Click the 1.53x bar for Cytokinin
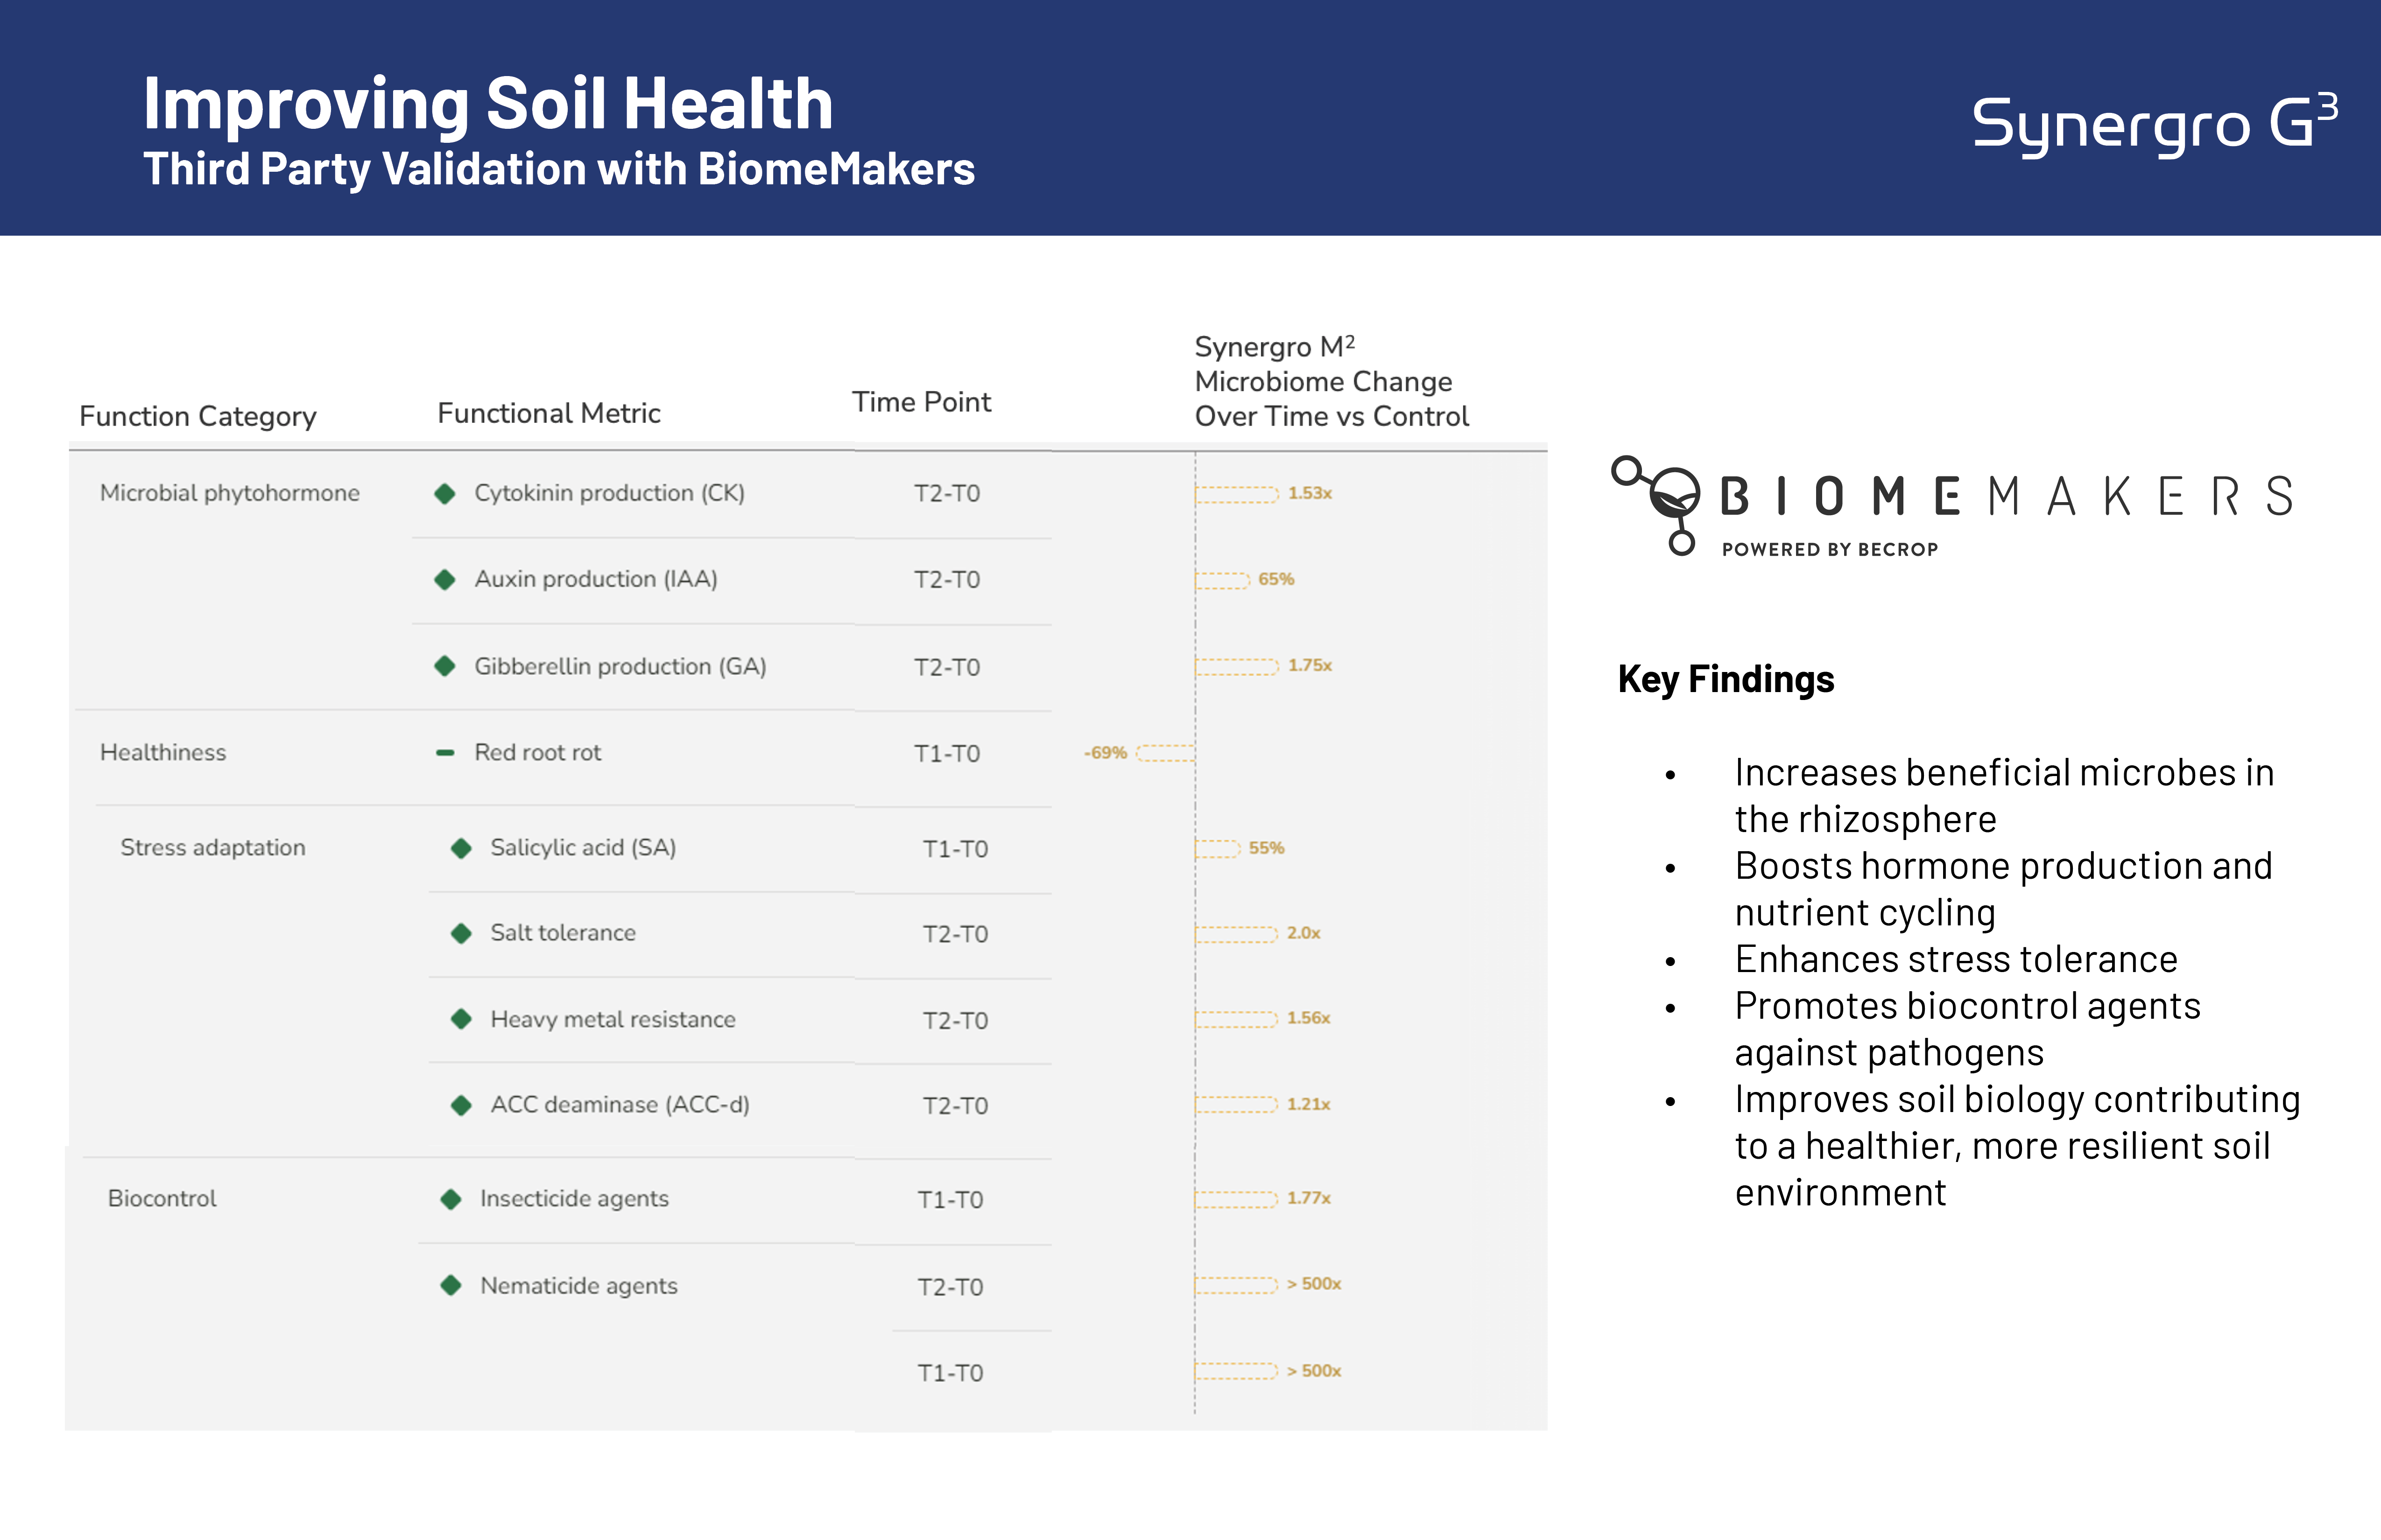Screen dimensions: 2381x1540 point(1237,494)
